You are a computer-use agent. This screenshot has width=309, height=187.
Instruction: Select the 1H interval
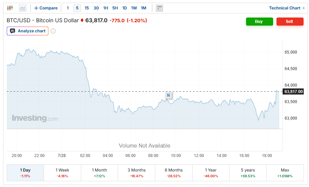[x=106, y=8]
